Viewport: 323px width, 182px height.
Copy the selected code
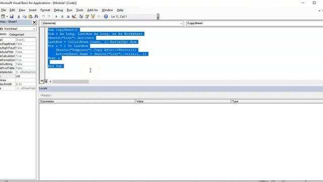[x=25, y=17]
